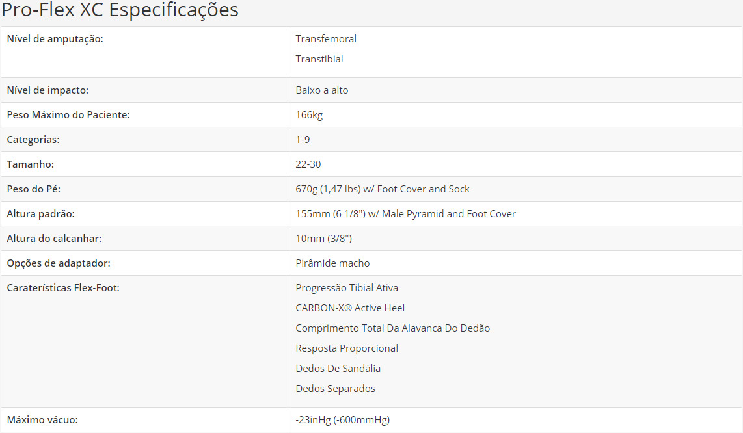Click the Nível de amputação label
This screenshot has width=743, height=433.
click(55, 39)
